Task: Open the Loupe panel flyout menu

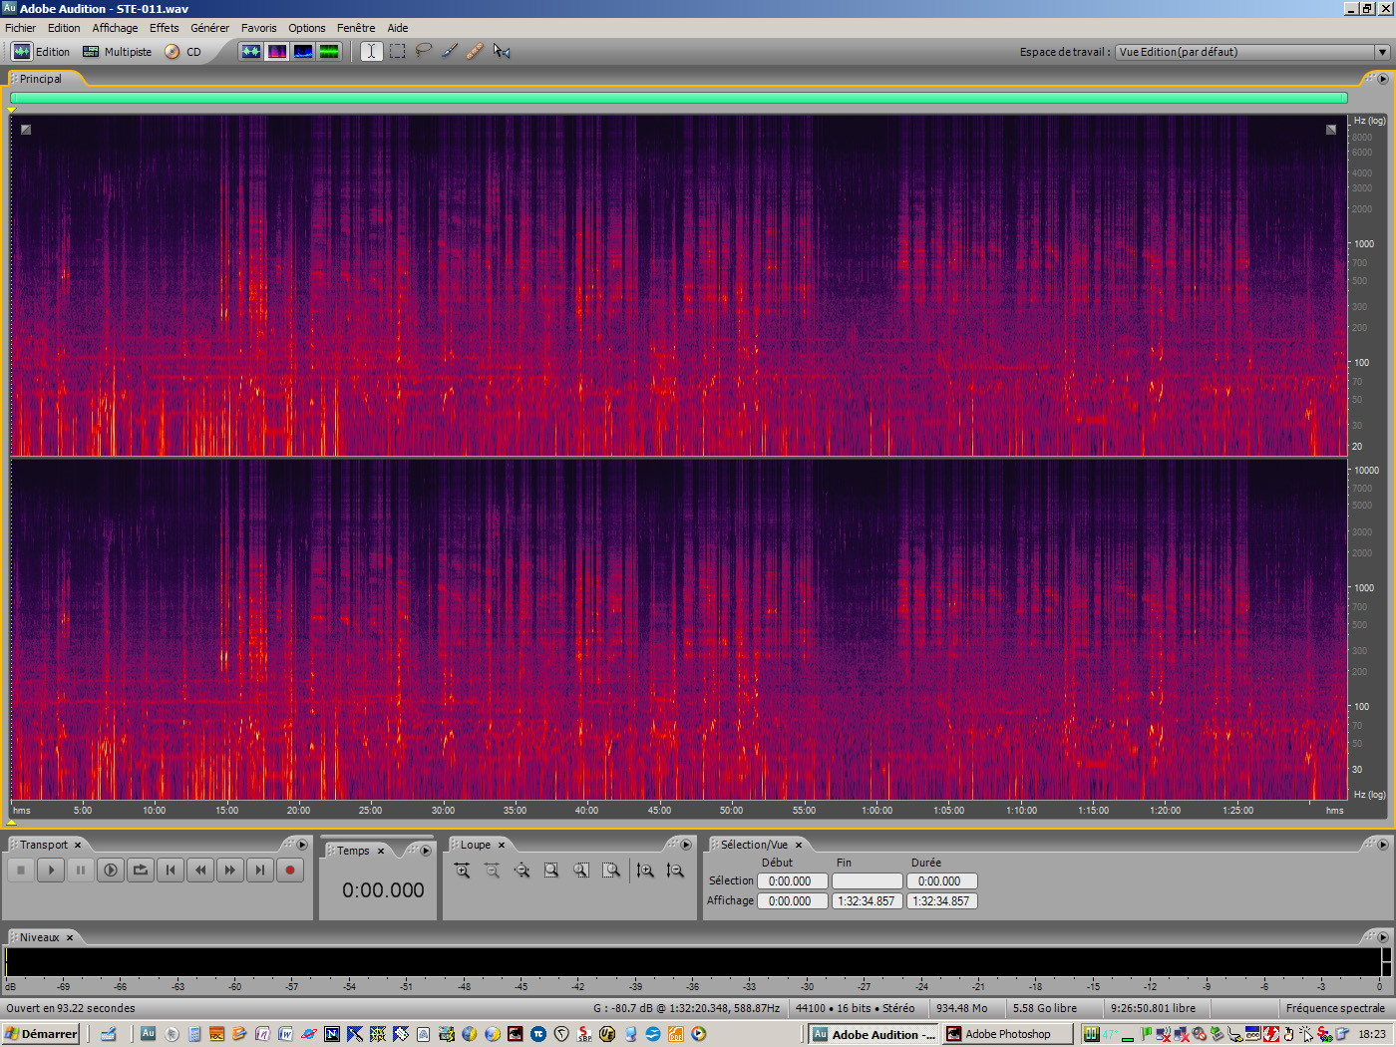Action: coord(686,845)
